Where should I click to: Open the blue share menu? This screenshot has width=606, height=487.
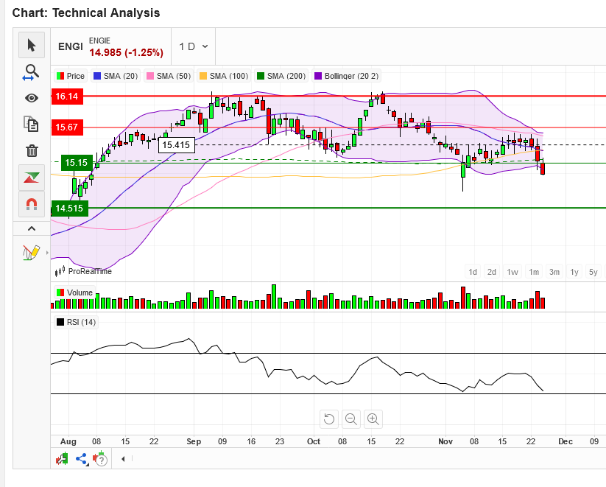coord(82,459)
